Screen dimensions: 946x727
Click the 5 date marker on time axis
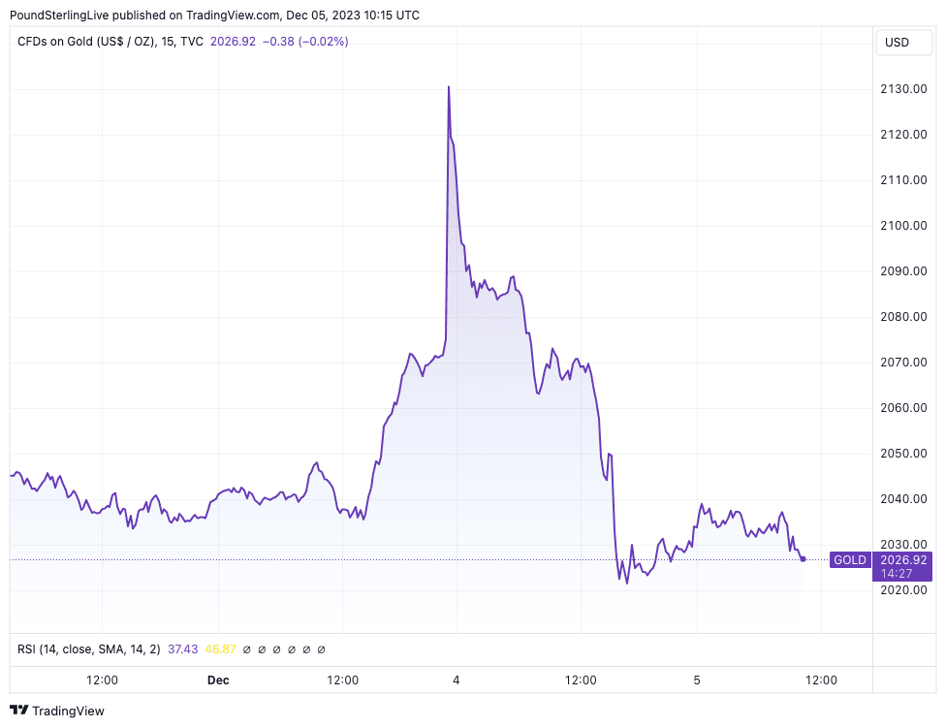pyautogui.click(x=696, y=680)
